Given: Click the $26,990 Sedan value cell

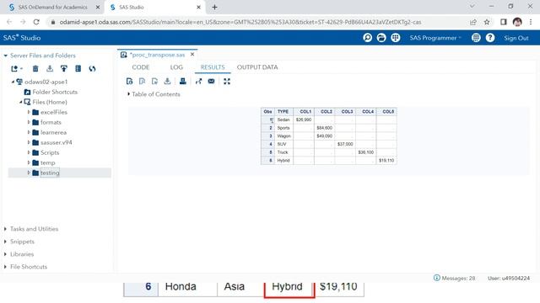Looking at the screenshot, I should pyautogui.click(x=304, y=120).
